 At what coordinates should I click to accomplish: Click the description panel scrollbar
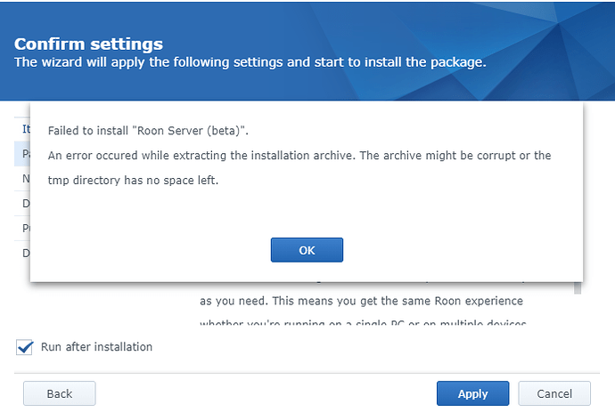coord(578,287)
